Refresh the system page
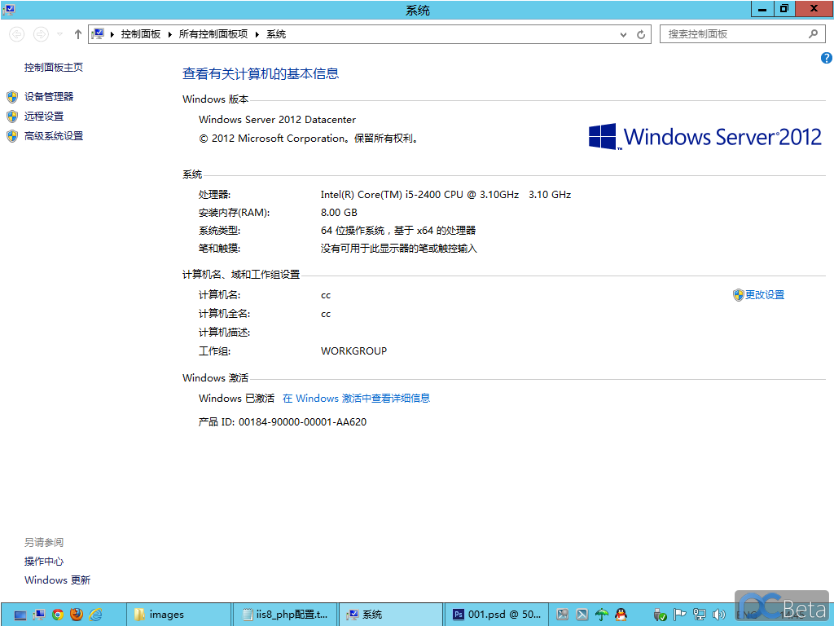The width and height of the screenshot is (834, 626). pyautogui.click(x=641, y=34)
